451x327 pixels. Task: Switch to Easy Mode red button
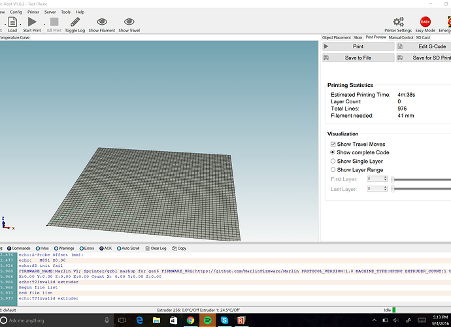pos(425,22)
